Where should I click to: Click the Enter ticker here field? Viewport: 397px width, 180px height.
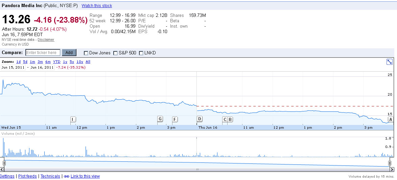coord(43,53)
